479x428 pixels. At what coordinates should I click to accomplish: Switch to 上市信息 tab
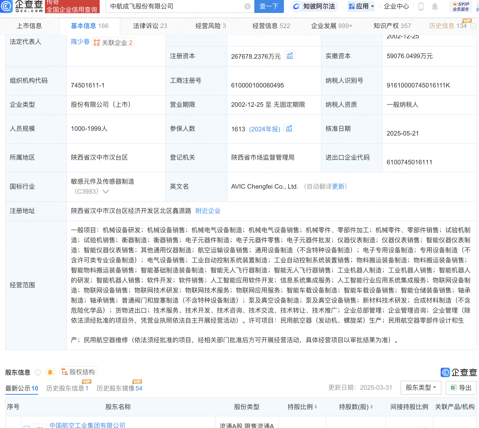click(29, 26)
